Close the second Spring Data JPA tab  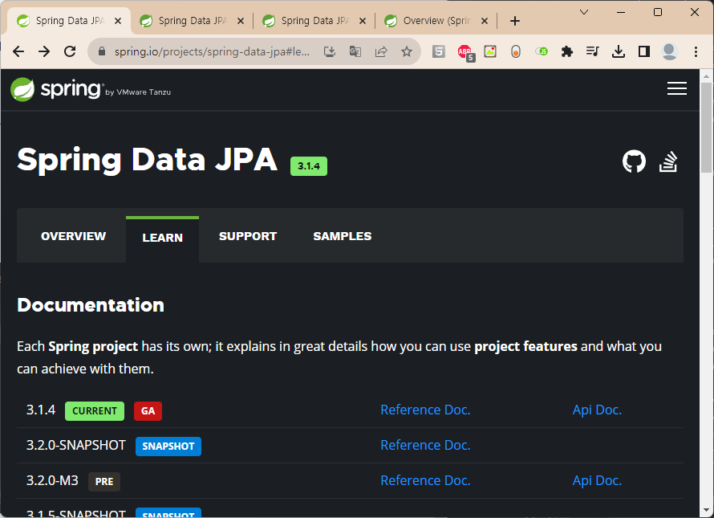pos(241,21)
